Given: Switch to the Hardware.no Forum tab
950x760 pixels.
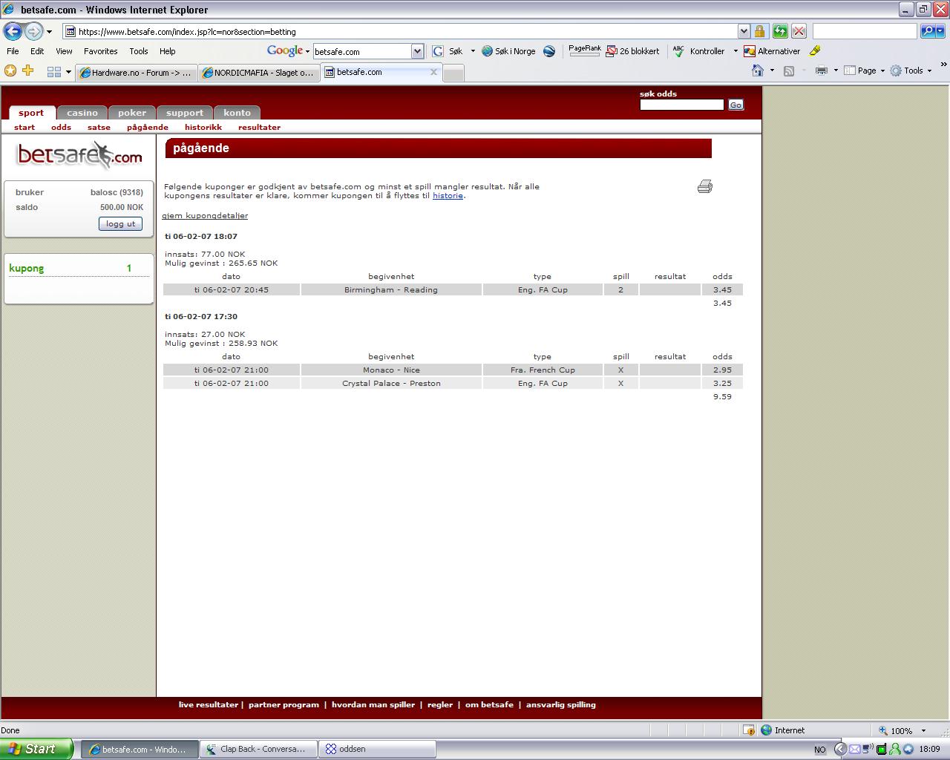Looking at the screenshot, I should pyautogui.click(x=136, y=72).
